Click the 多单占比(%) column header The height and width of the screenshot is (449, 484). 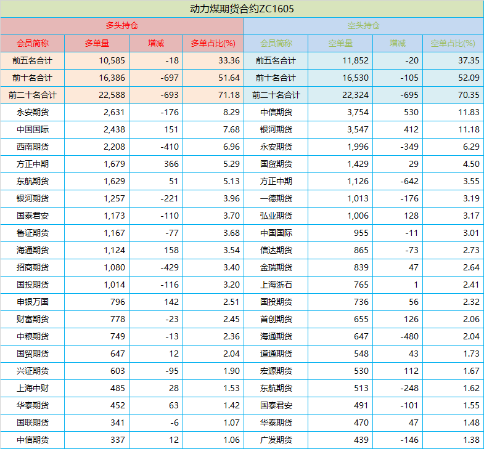[213, 44]
